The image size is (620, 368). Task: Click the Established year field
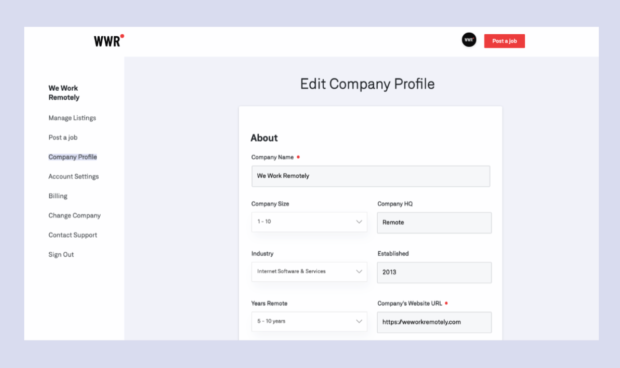[x=434, y=272]
